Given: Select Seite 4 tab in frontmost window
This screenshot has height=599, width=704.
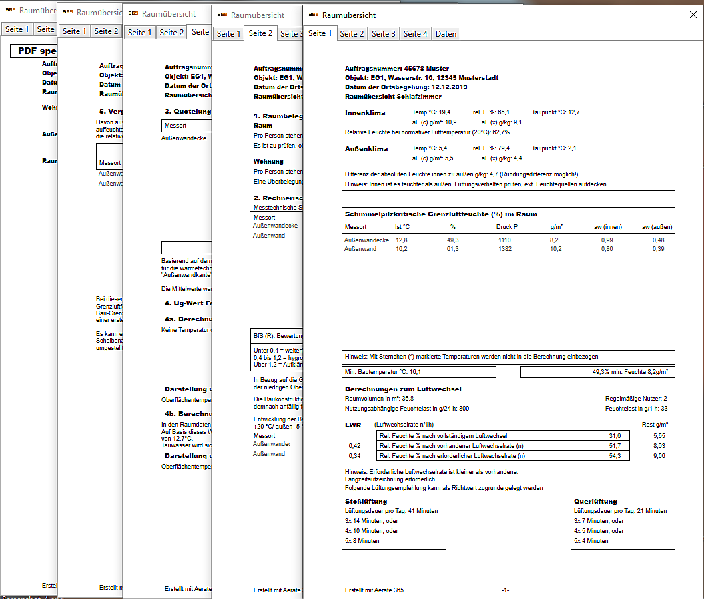Looking at the screenshot, I should click(x=416, y=33).
